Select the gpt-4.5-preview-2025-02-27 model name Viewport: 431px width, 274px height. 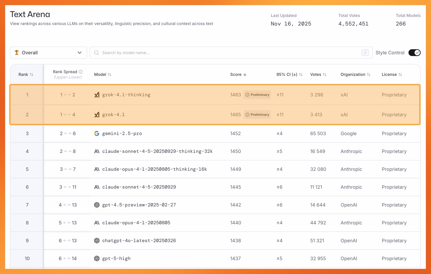[x=139, y=205]
